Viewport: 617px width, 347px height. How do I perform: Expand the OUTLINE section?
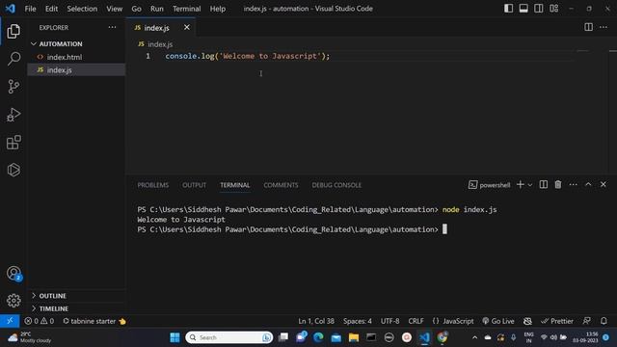76,296
